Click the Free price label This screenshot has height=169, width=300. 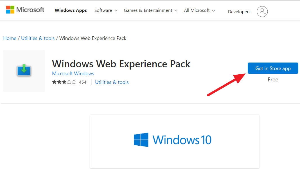(273, 79)
